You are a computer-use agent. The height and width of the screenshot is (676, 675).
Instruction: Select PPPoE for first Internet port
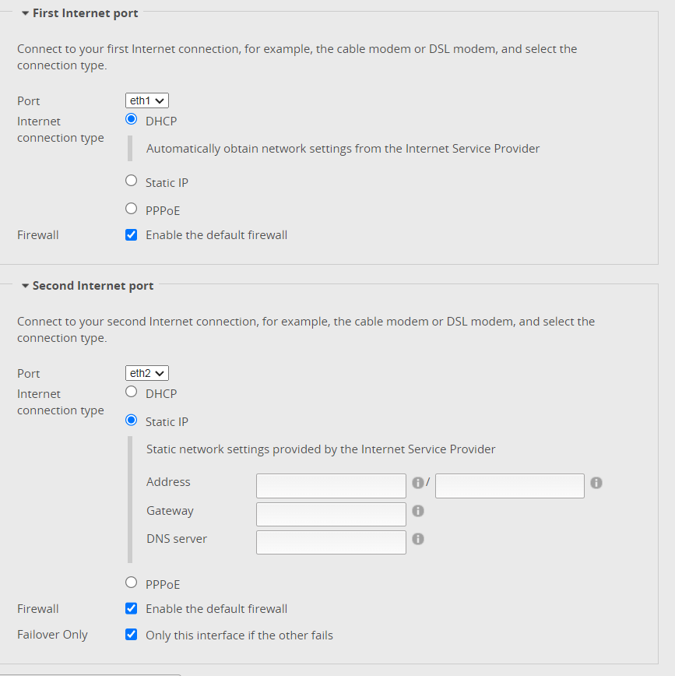tap(131, 209)
